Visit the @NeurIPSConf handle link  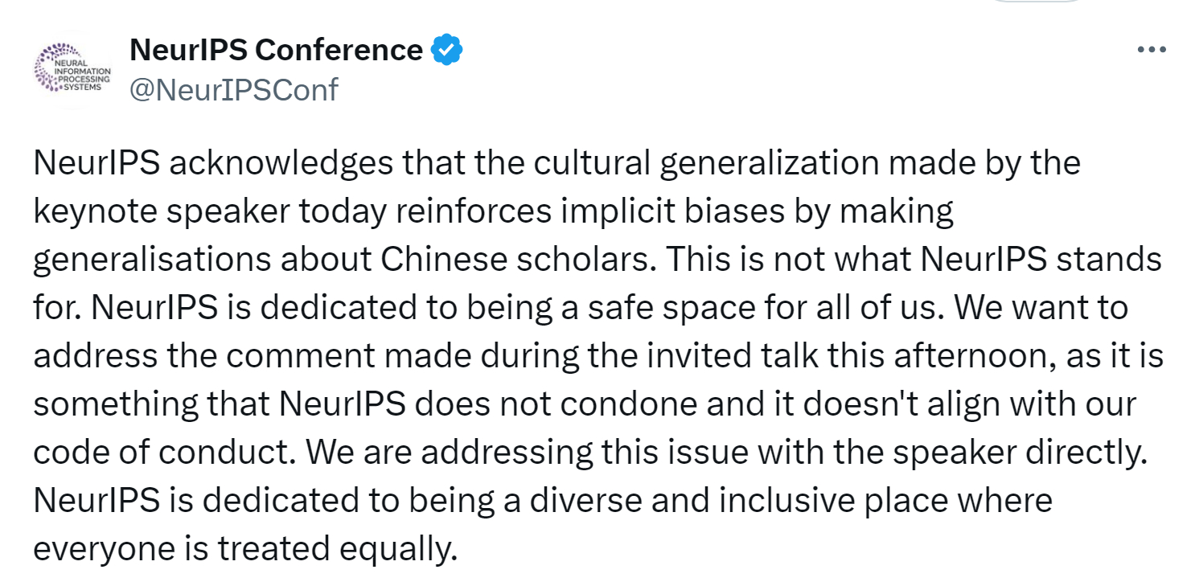click(x=234, y=89)
